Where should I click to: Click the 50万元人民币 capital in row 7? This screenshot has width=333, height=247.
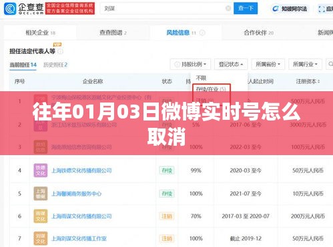[308, 238]
